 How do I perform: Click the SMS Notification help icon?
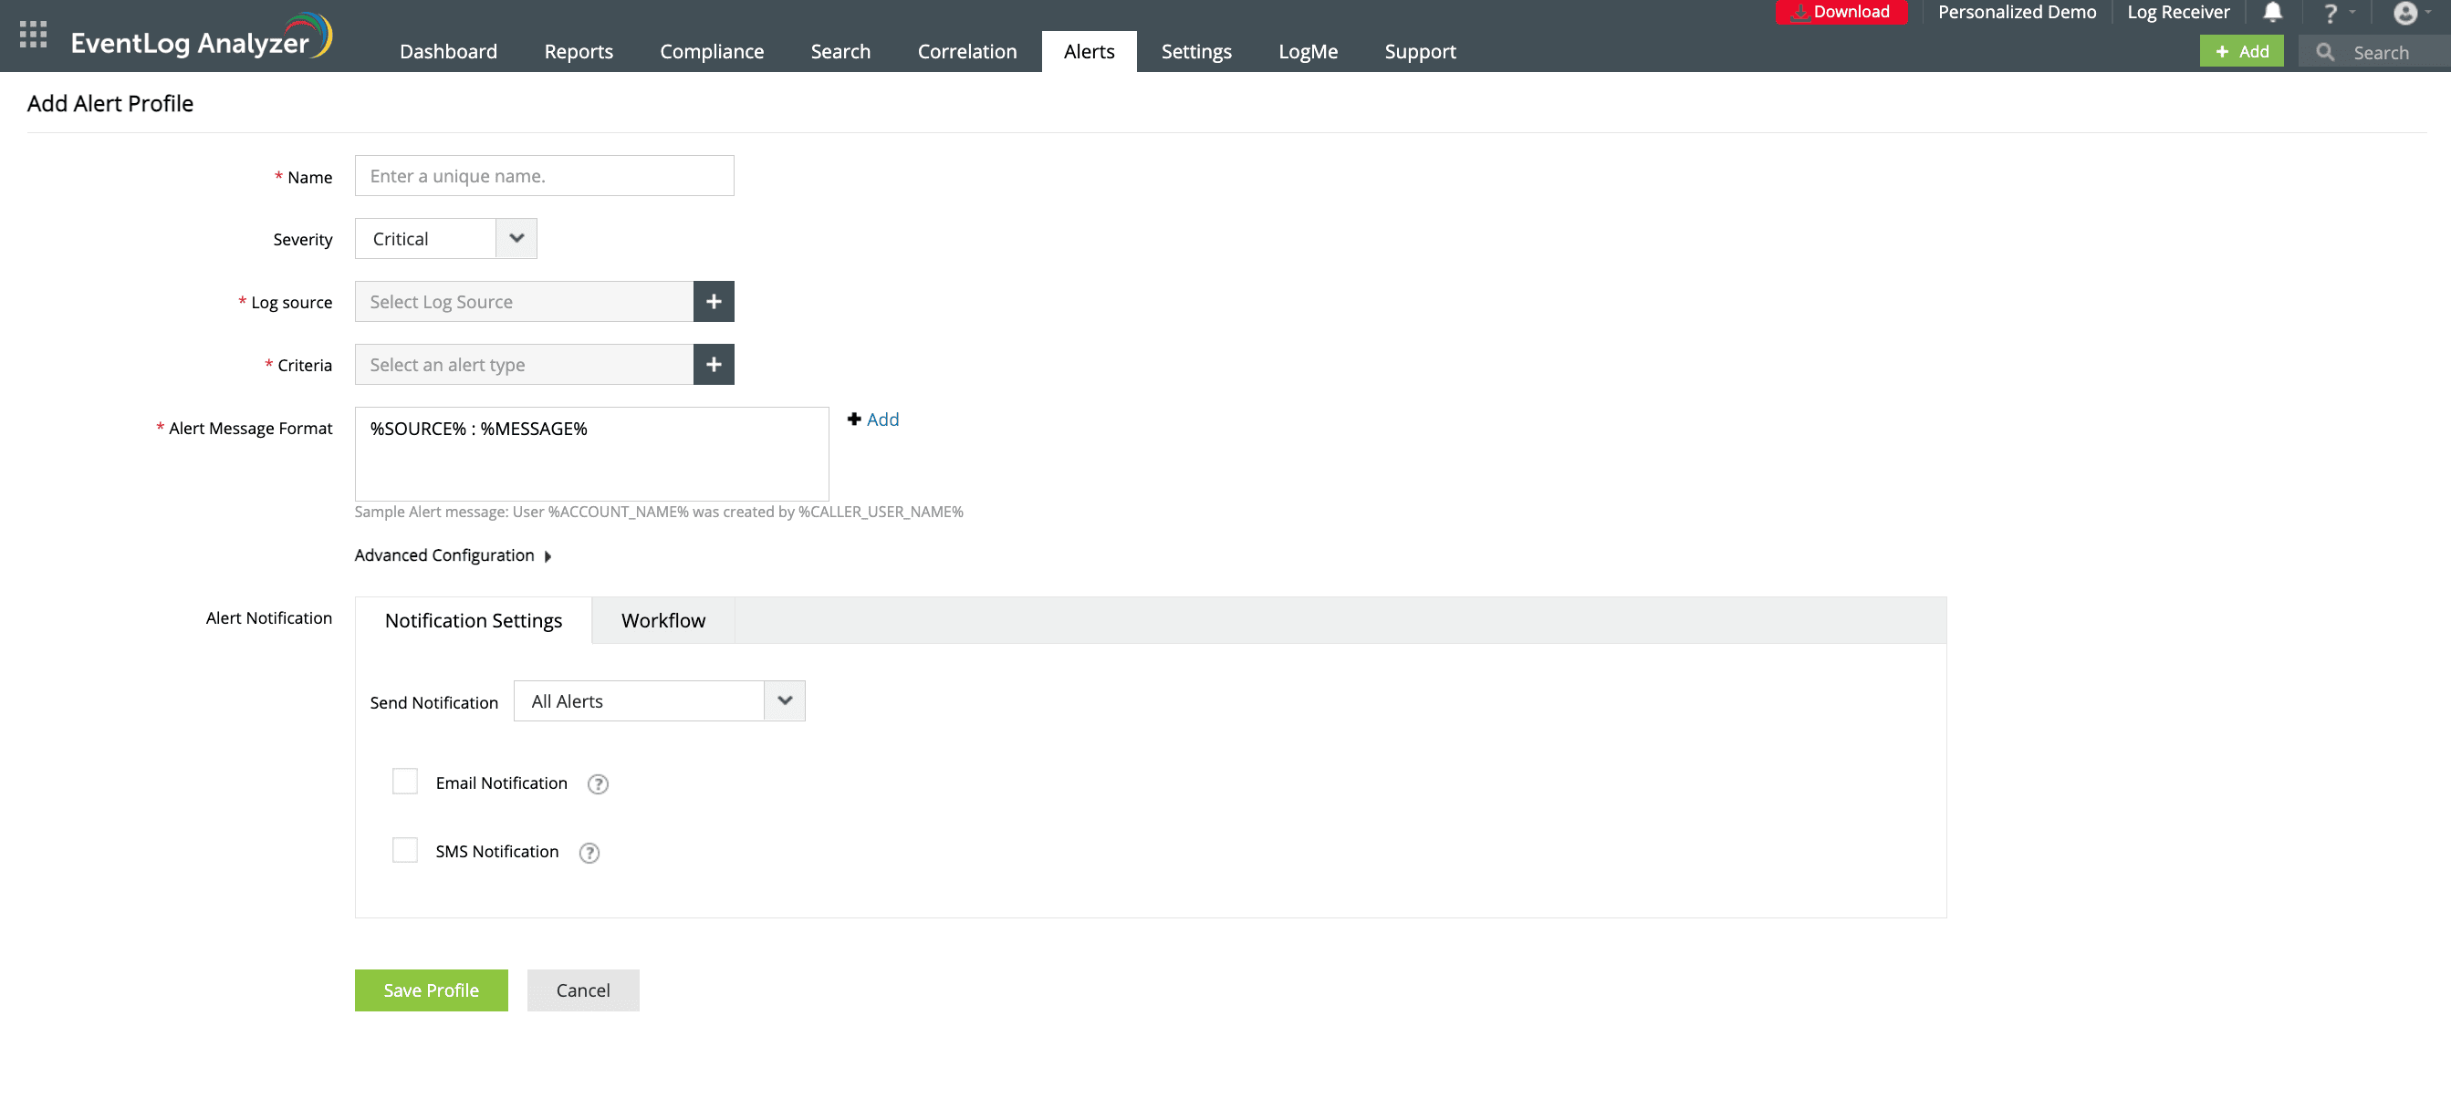click(x=589, y=852)
